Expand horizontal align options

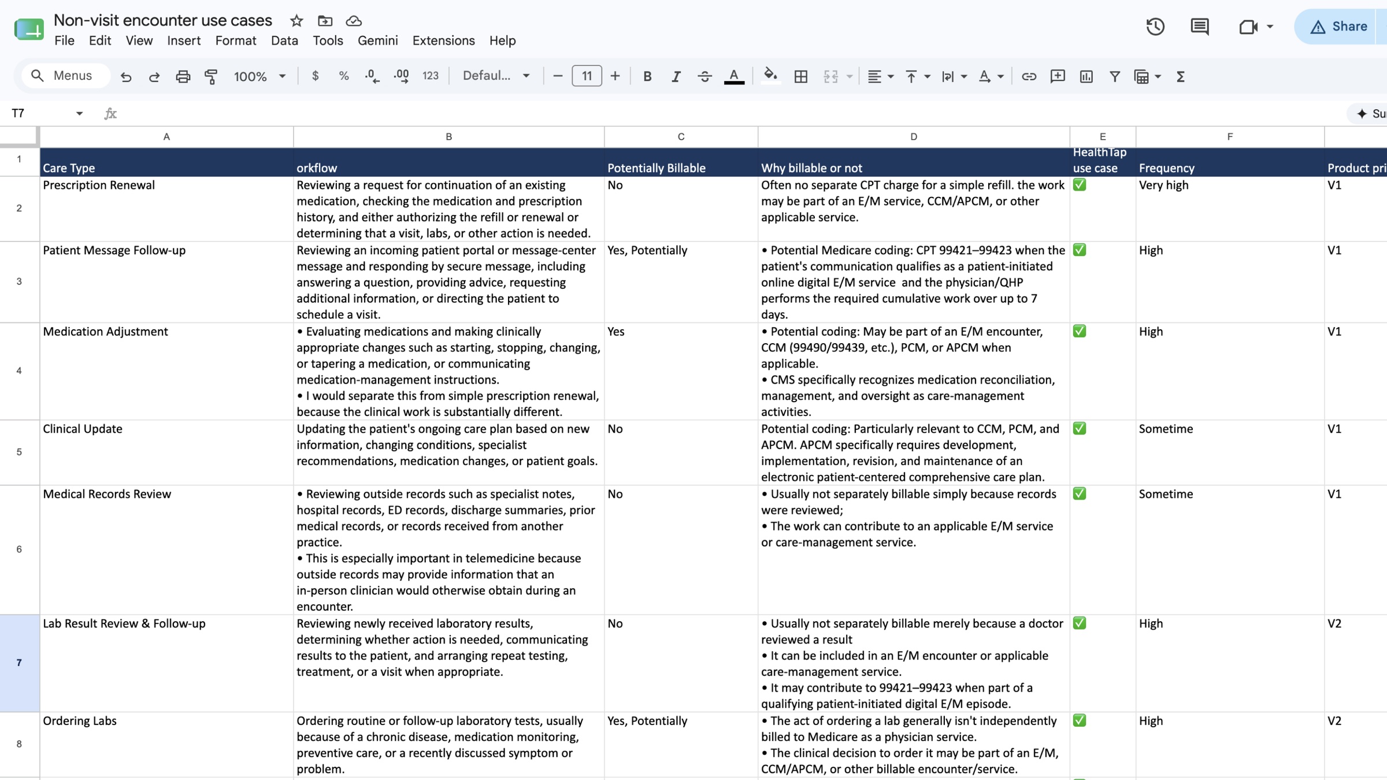[x=891, y=76]
